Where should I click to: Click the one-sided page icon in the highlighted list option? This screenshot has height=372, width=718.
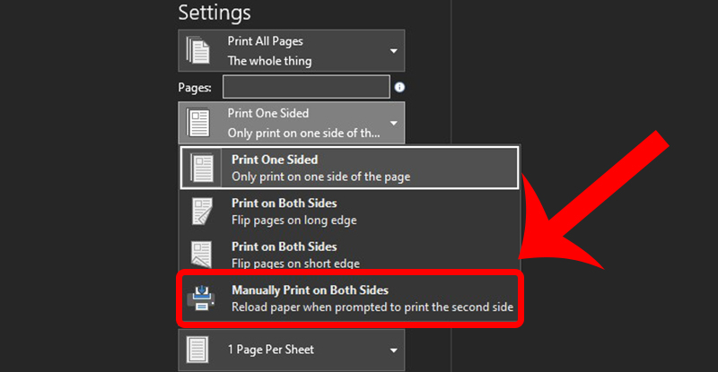(x=203, y=168)
